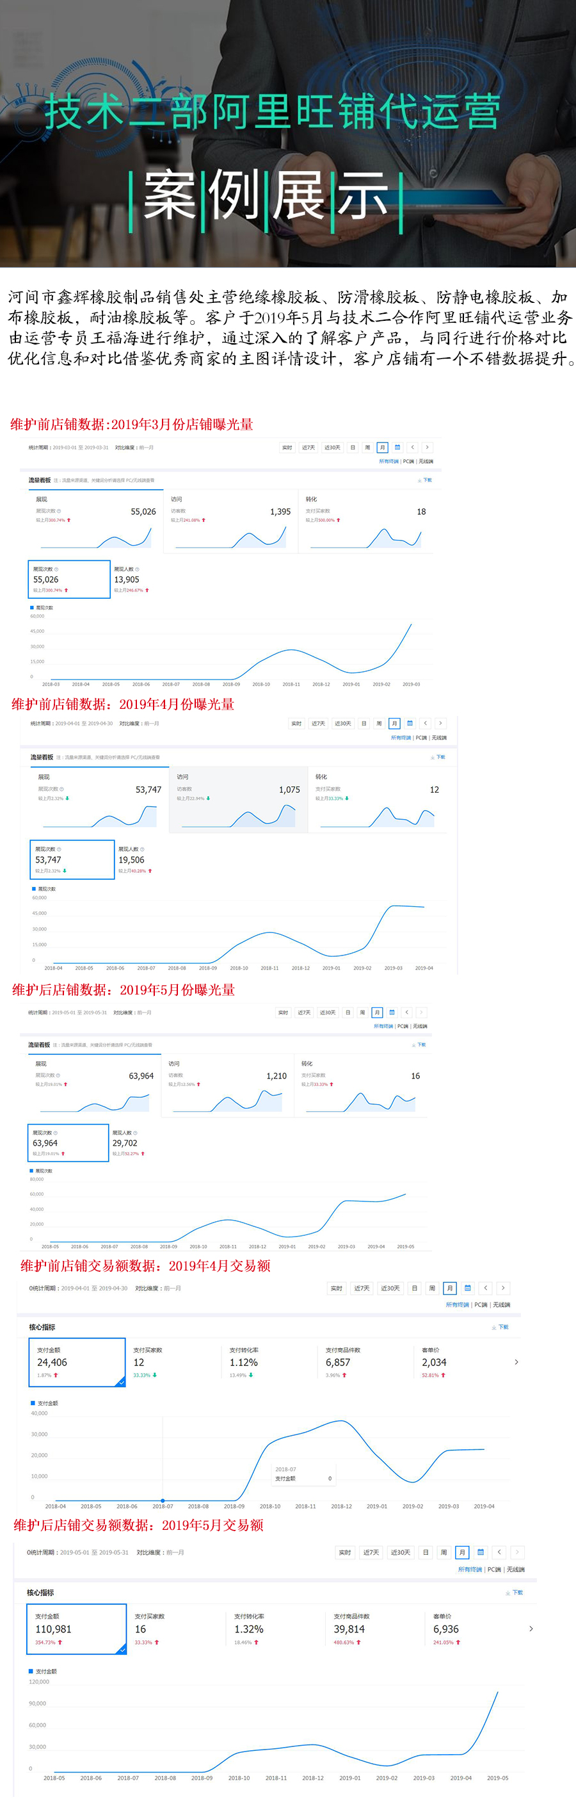Go to previous period in April 2019 exposure panel
Viewport: 576px width, 1804px height.
coord(426,724)
